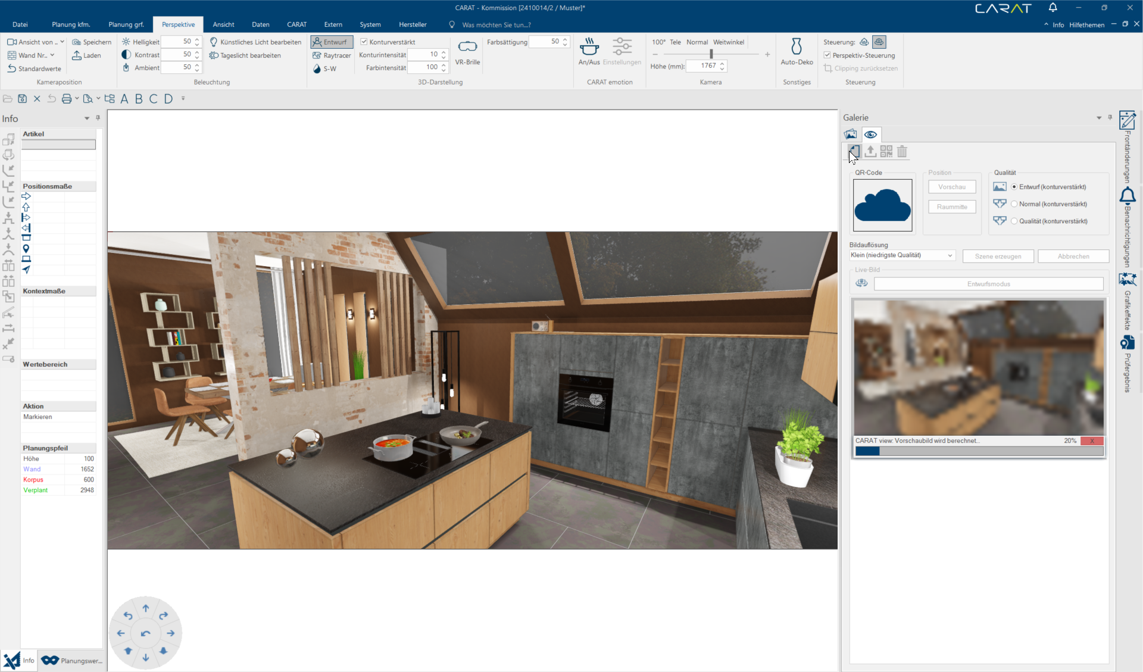
Task: Open the Auto-Deko vase tool
Action: tap(796, 46)
